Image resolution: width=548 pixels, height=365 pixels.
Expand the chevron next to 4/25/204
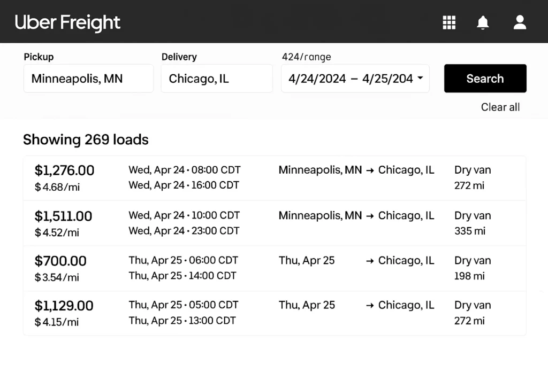(x=420, y=78)
